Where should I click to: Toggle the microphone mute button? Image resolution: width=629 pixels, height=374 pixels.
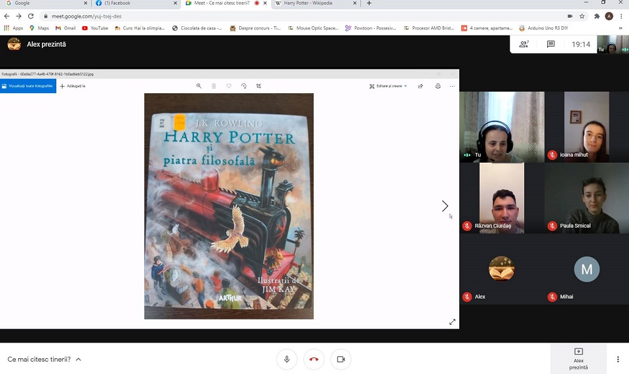click(x=286, y=359)
